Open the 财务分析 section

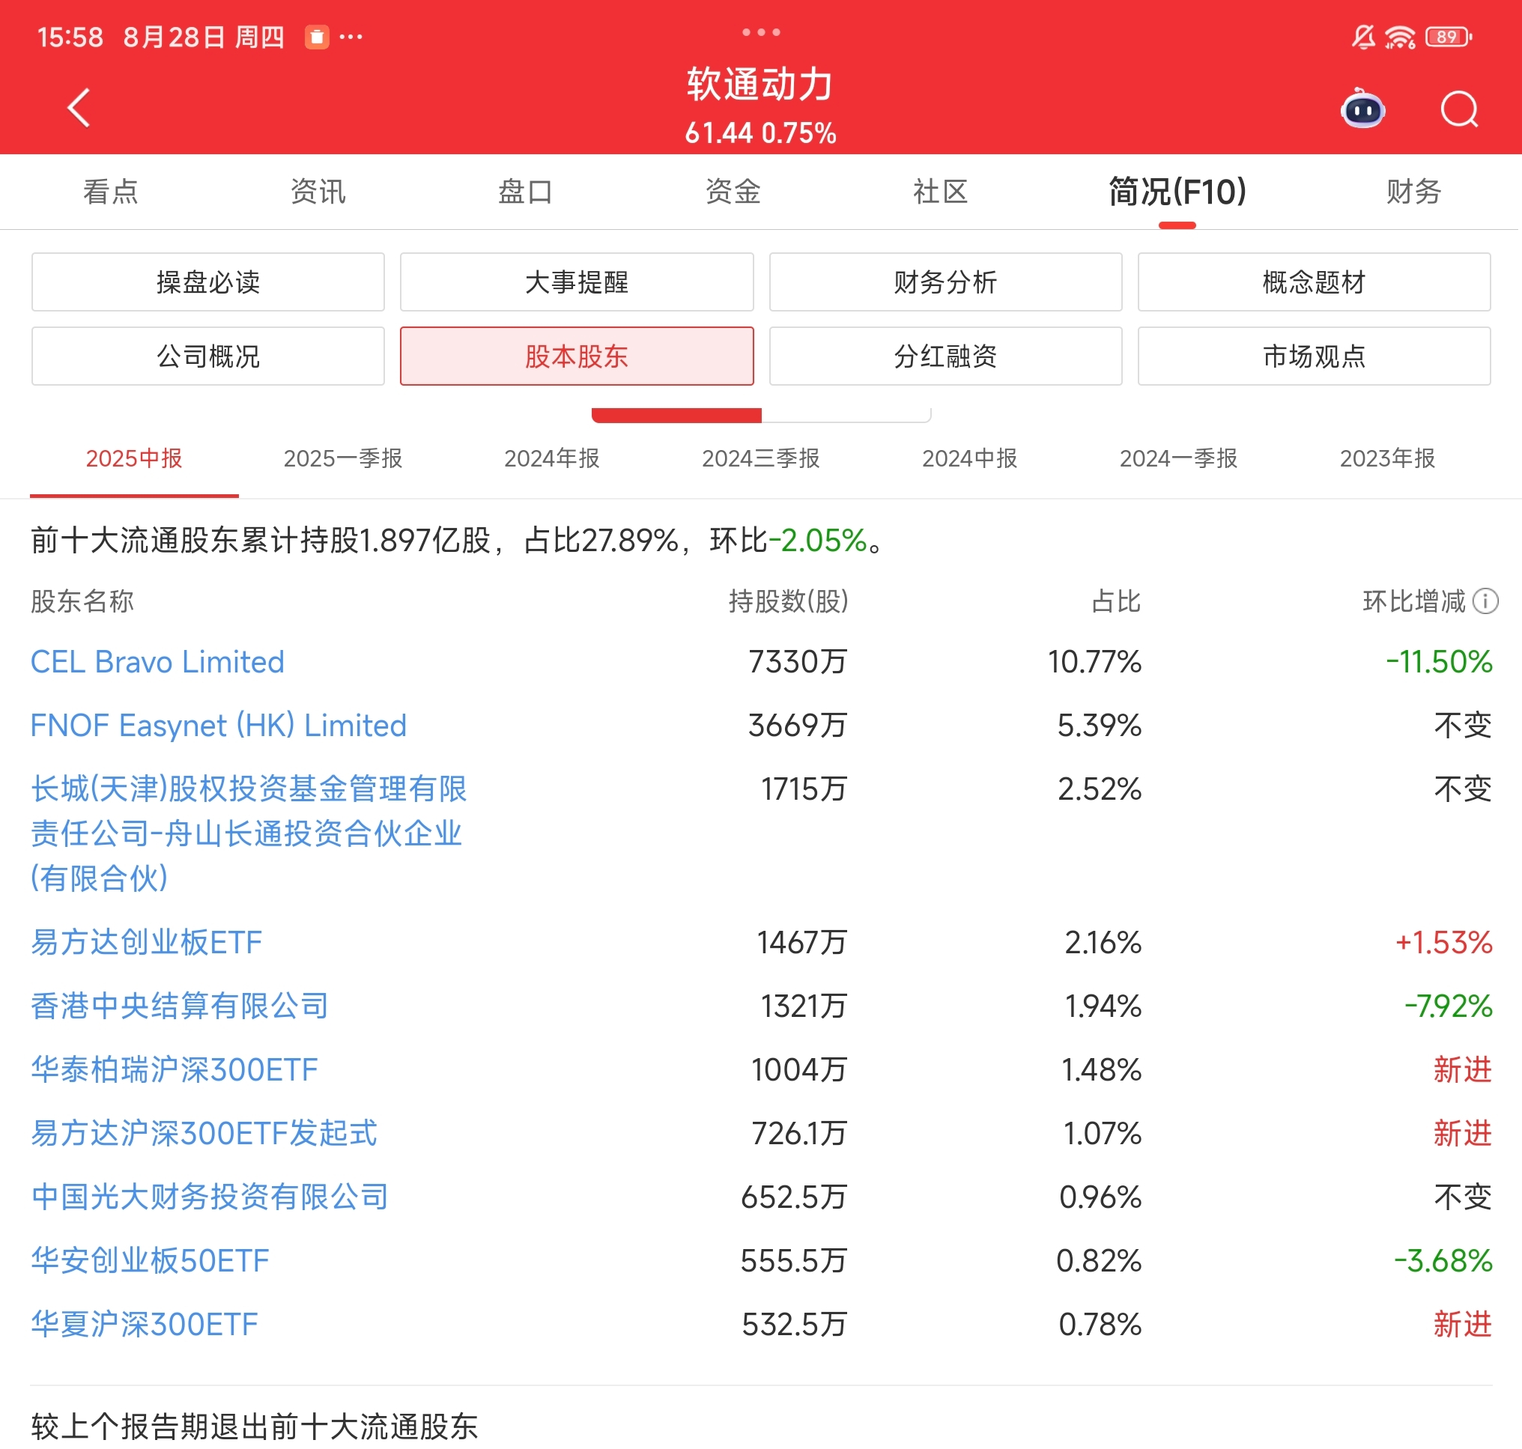946,282
